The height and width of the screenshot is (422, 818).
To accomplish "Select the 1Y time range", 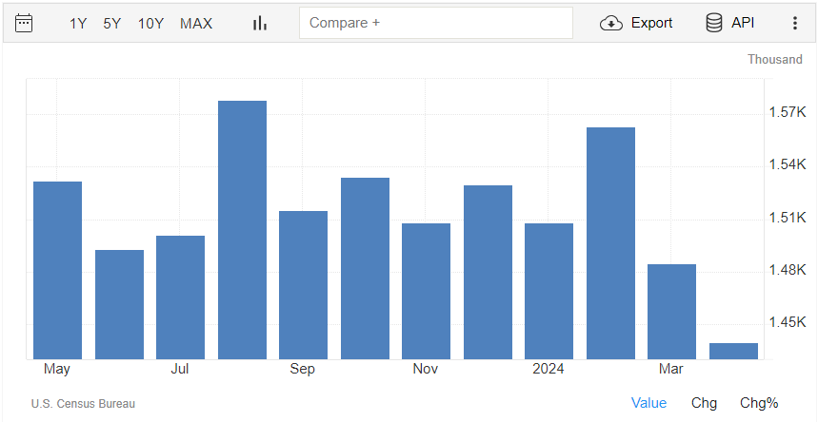I will [x=78, y=24].
